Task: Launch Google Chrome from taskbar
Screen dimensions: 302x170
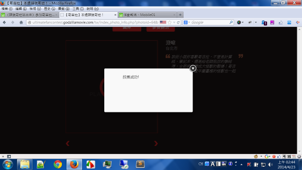Action: pos(58,164)
